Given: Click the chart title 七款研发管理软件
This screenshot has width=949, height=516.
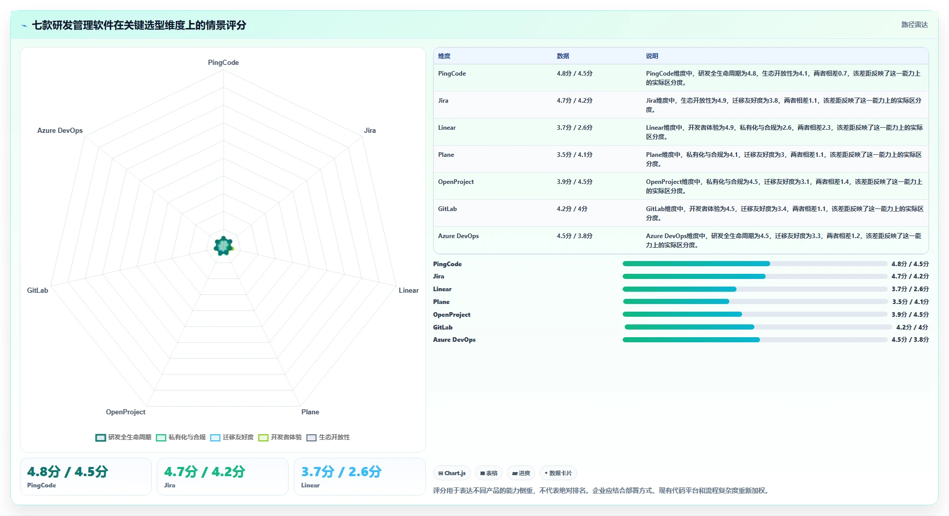Looking at the screenshot, I should click(139, 26).
